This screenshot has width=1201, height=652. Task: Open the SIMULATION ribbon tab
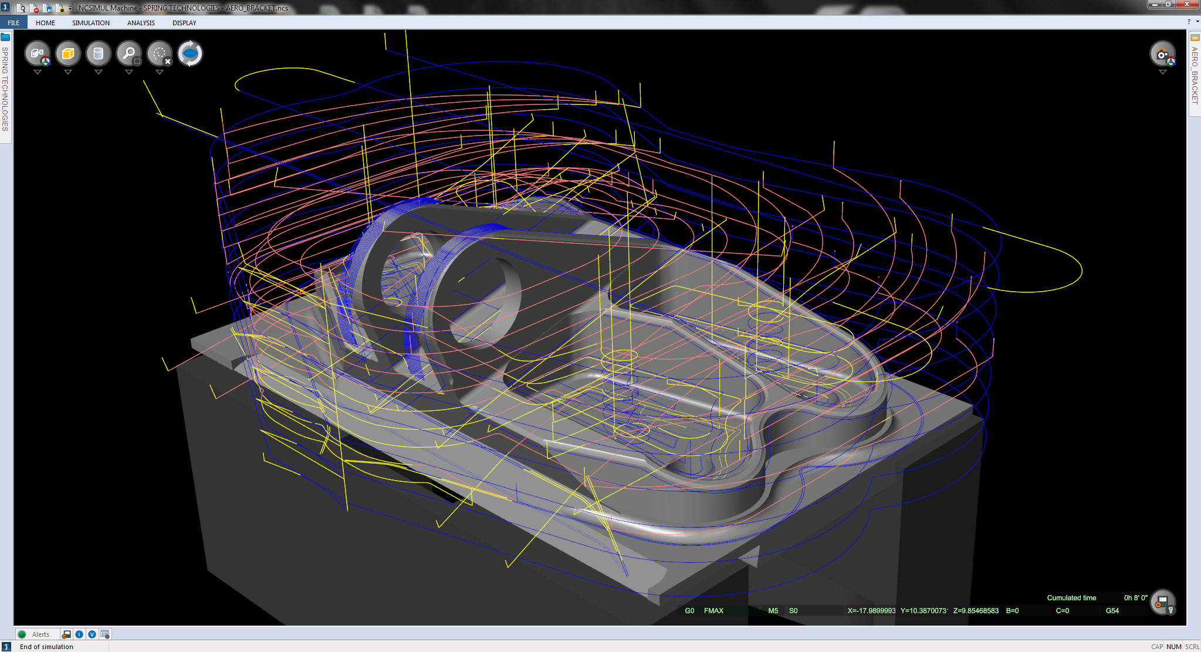click(91, 23)
